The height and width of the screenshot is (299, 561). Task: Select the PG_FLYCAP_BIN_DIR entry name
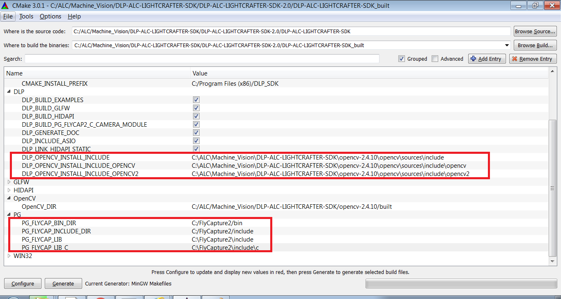point(49,223)
